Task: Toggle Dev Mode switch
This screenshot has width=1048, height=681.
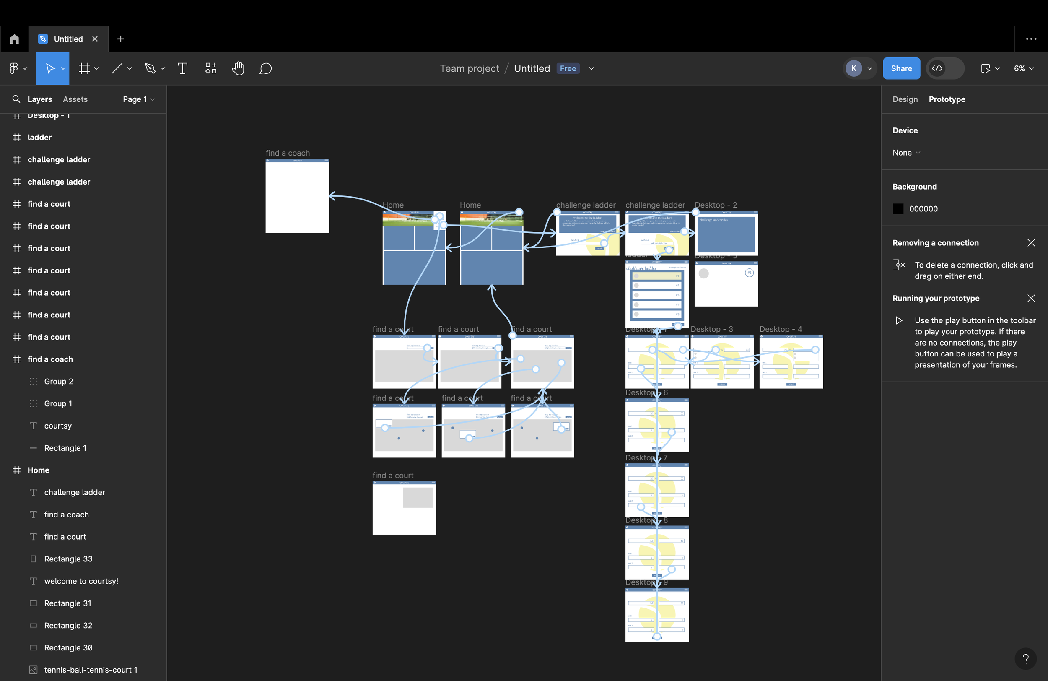Action: (945, 68)
